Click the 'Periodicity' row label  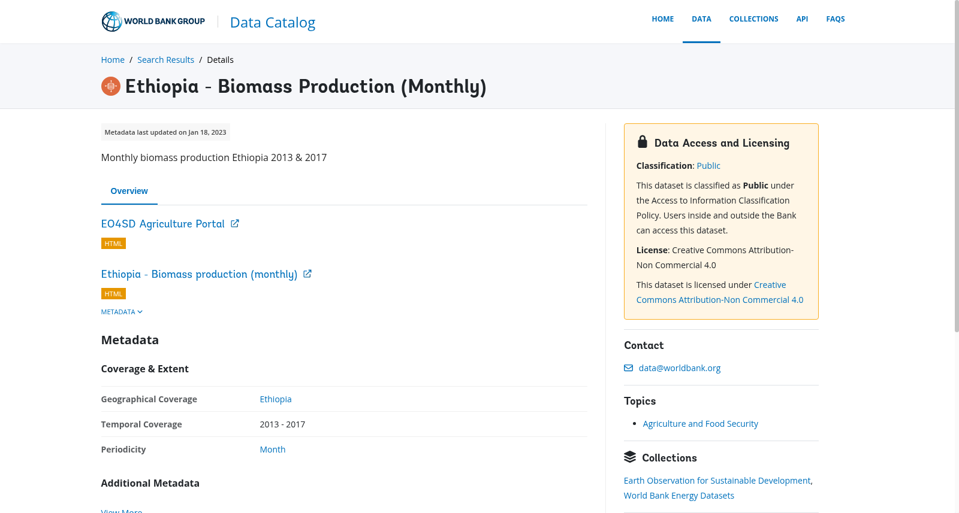(x=123, y=450)
